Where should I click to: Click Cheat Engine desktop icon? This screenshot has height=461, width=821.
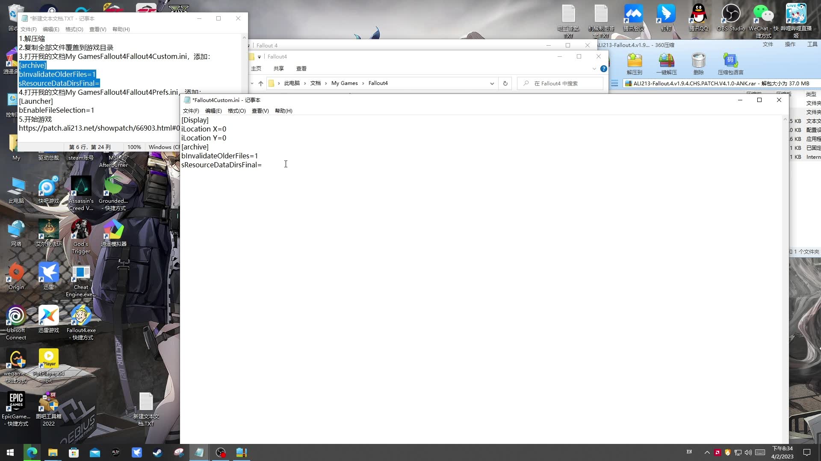[81, 280]
